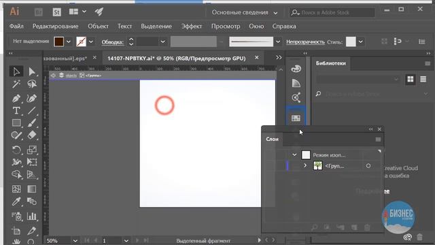Image resolution: width=435 pixels, height=245 pixels.
Task: Click the Обводка stroke link
Action: pyautogui.click(x=112, y=42)
